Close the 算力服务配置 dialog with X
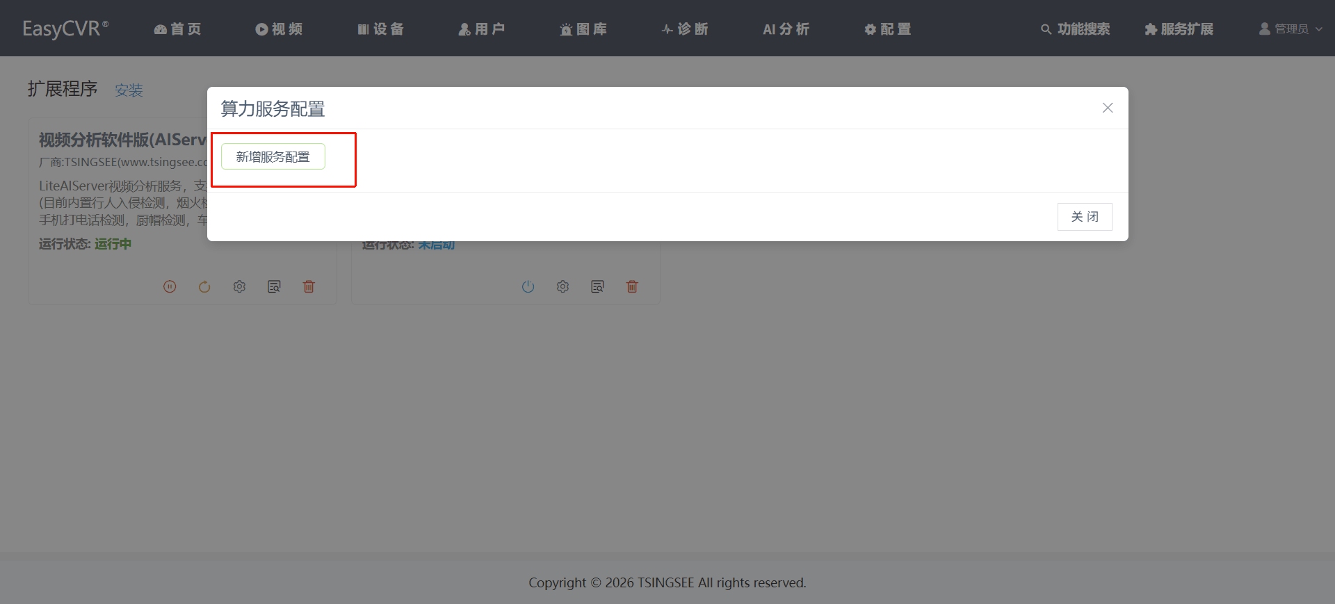1335x604 pixels. click(x=1108, y=108)
